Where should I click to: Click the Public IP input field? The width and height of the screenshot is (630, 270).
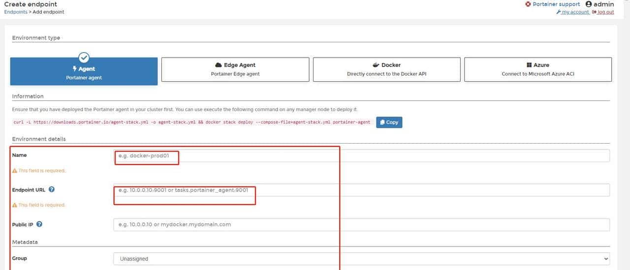pyautogui.click(x=361, y=225)
